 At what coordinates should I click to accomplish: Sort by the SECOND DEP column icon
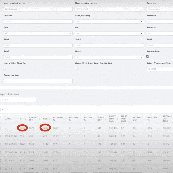pos(144,119)
